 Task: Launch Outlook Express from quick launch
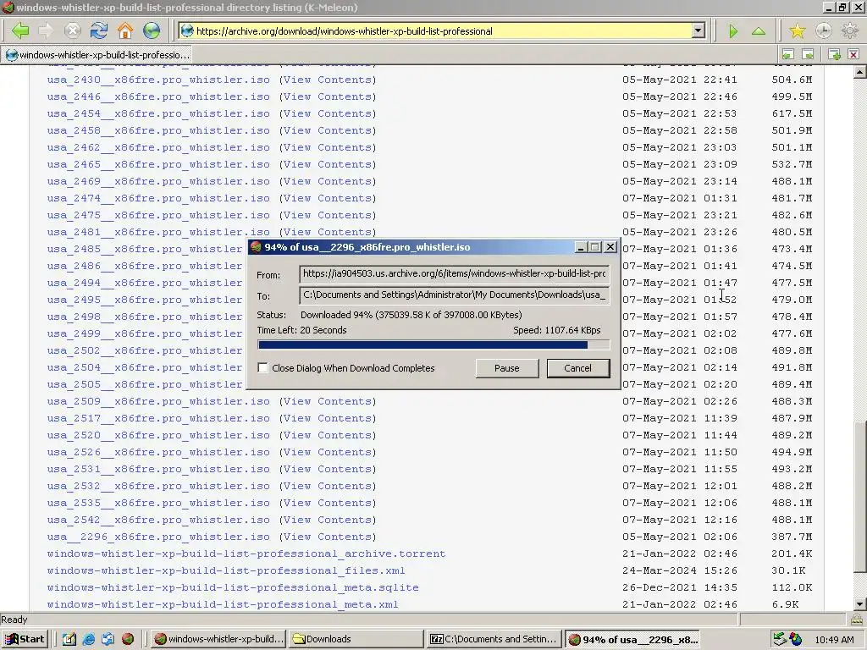(108, 639)
